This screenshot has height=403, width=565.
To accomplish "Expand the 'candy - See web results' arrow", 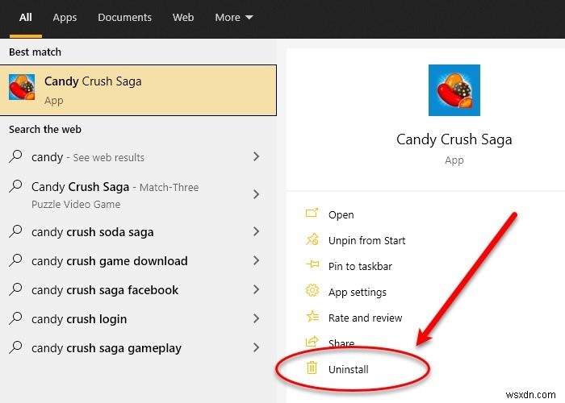I will click(256, 157).
